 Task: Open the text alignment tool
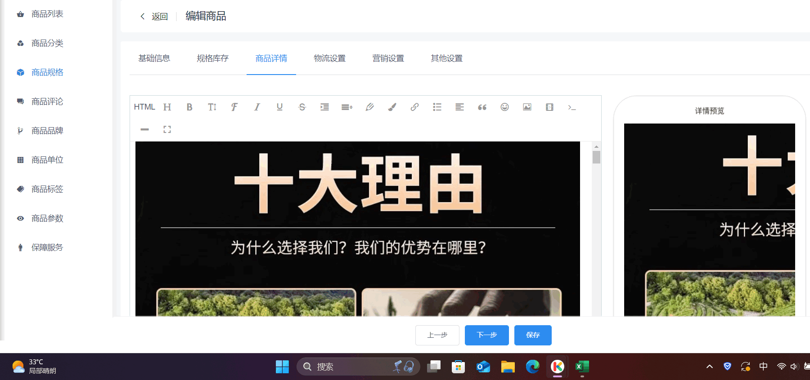click(459, 107)
